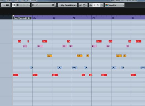Toggle the MIDI input round connector icon
This screenshot has height=106, width=145.
tap(84, 5)
